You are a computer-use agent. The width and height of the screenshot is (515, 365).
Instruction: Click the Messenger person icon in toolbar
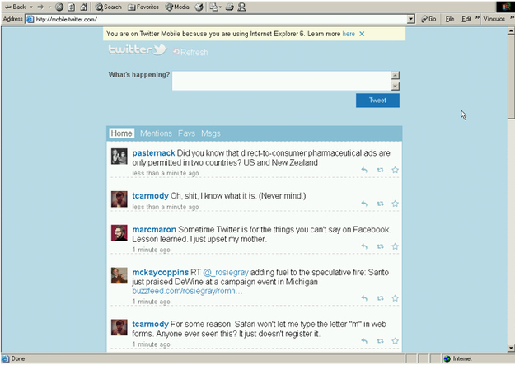point(241,7)
